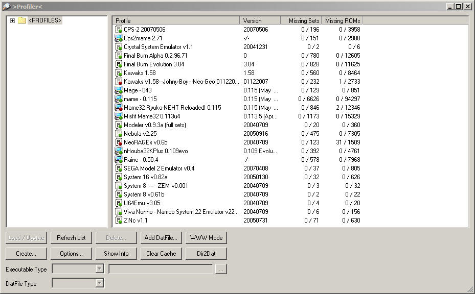Expand the PROFILES tree node
The image size is (475, 294).
[x=12, y=20]
